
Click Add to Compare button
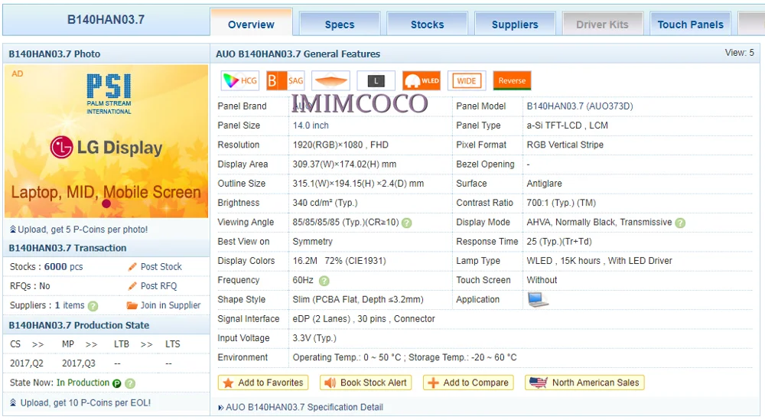(468, 383)
